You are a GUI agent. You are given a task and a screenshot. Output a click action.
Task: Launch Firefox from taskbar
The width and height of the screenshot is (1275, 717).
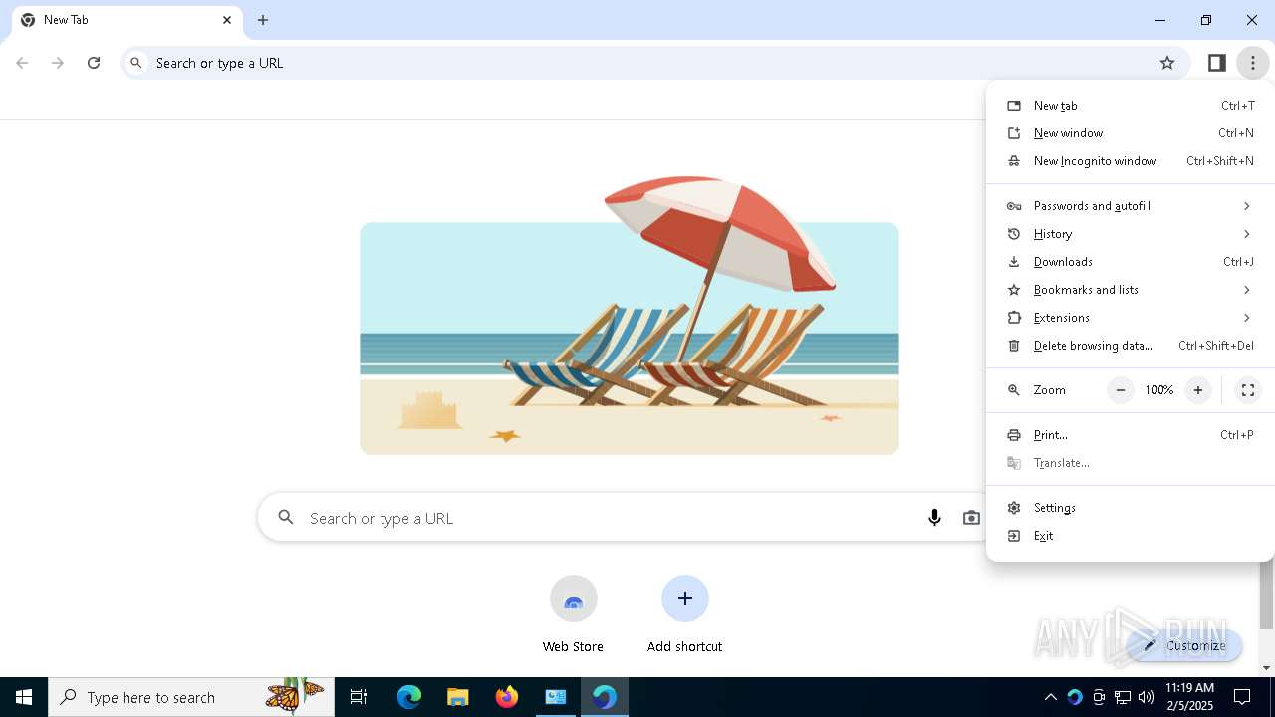[506, 697]
